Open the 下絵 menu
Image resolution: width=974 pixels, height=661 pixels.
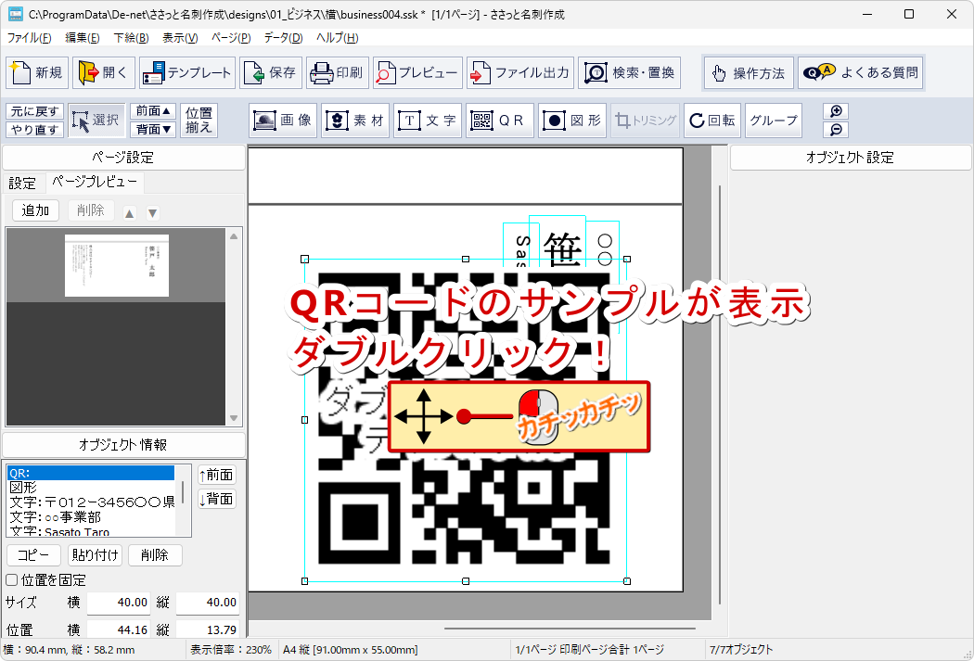tap(131, 38)
